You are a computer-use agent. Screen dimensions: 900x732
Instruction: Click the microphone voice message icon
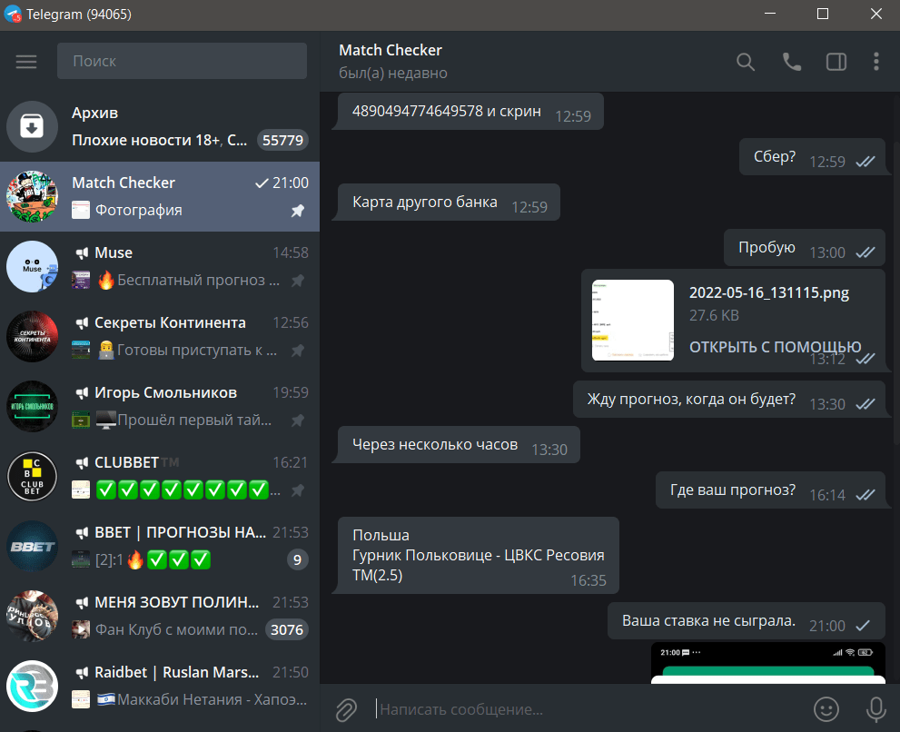coord(875,709)
